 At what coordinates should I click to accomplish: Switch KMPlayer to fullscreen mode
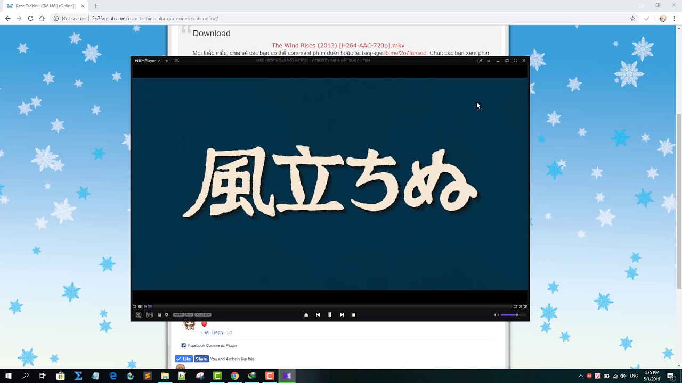tap(515, 61)
